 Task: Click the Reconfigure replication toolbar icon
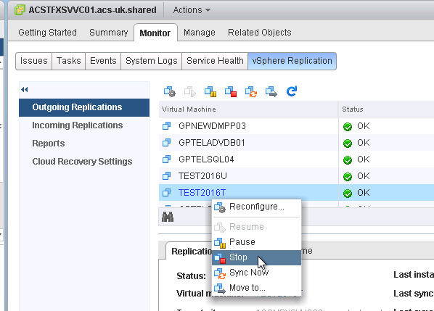point(170,91)
